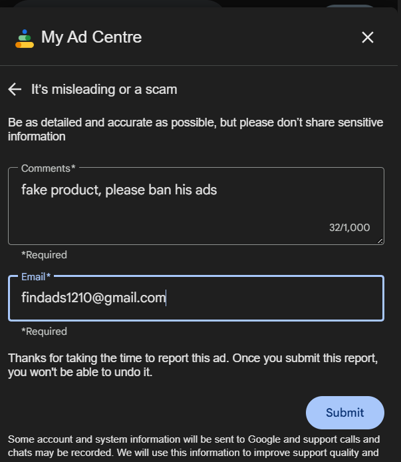Click the "Thanks for taking the time" message
This screenshot has height=462, width=401.
click(193, 365)
